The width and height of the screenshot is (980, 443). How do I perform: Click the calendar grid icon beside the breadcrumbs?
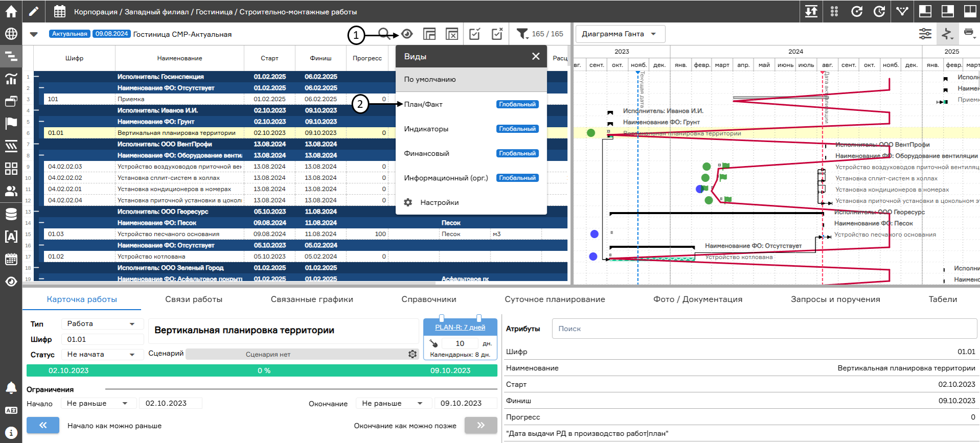click(x=60, y=11)
